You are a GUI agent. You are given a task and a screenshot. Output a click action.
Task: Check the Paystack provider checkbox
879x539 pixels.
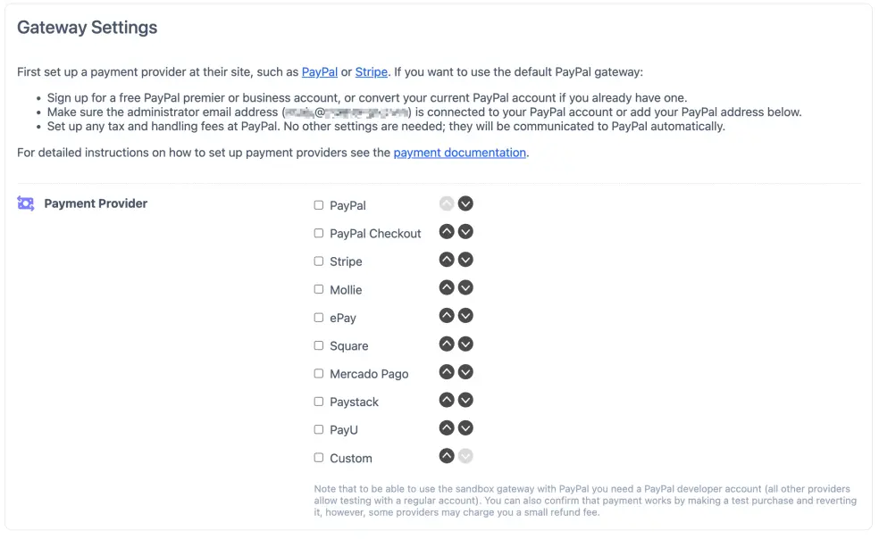[x=318, y=402]
